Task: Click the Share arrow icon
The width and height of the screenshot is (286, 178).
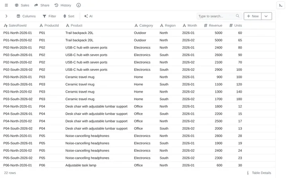Action: click(36, 5)
